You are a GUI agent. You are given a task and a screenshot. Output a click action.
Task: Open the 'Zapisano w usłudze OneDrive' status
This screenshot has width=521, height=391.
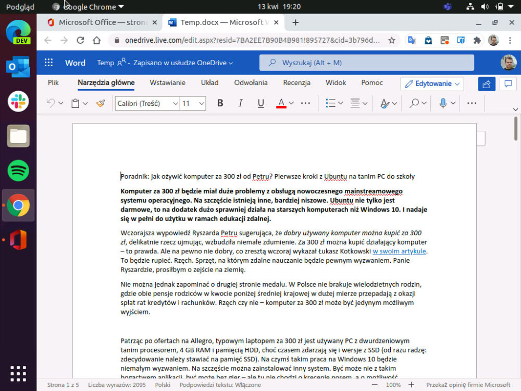pos(183,63)
